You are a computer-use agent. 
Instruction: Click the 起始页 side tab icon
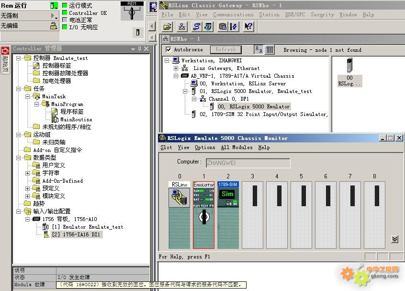(x=5, y=60)
